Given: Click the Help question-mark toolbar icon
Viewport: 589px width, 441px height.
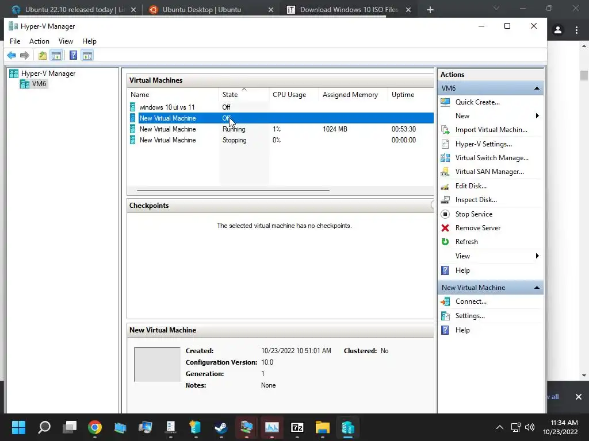Looking at the screenshot, I should click(x=73, y=56).
